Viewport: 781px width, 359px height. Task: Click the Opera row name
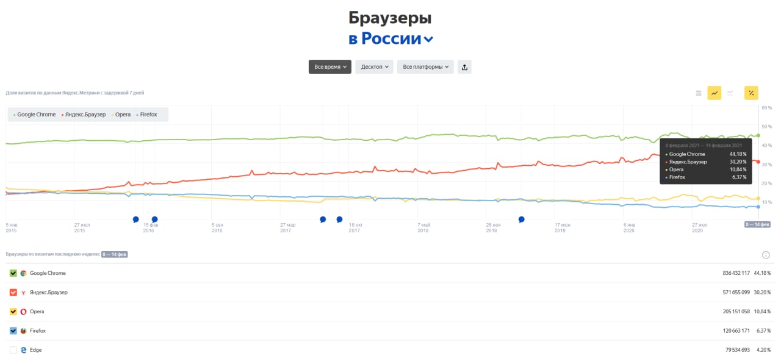(x=37, y=311)
